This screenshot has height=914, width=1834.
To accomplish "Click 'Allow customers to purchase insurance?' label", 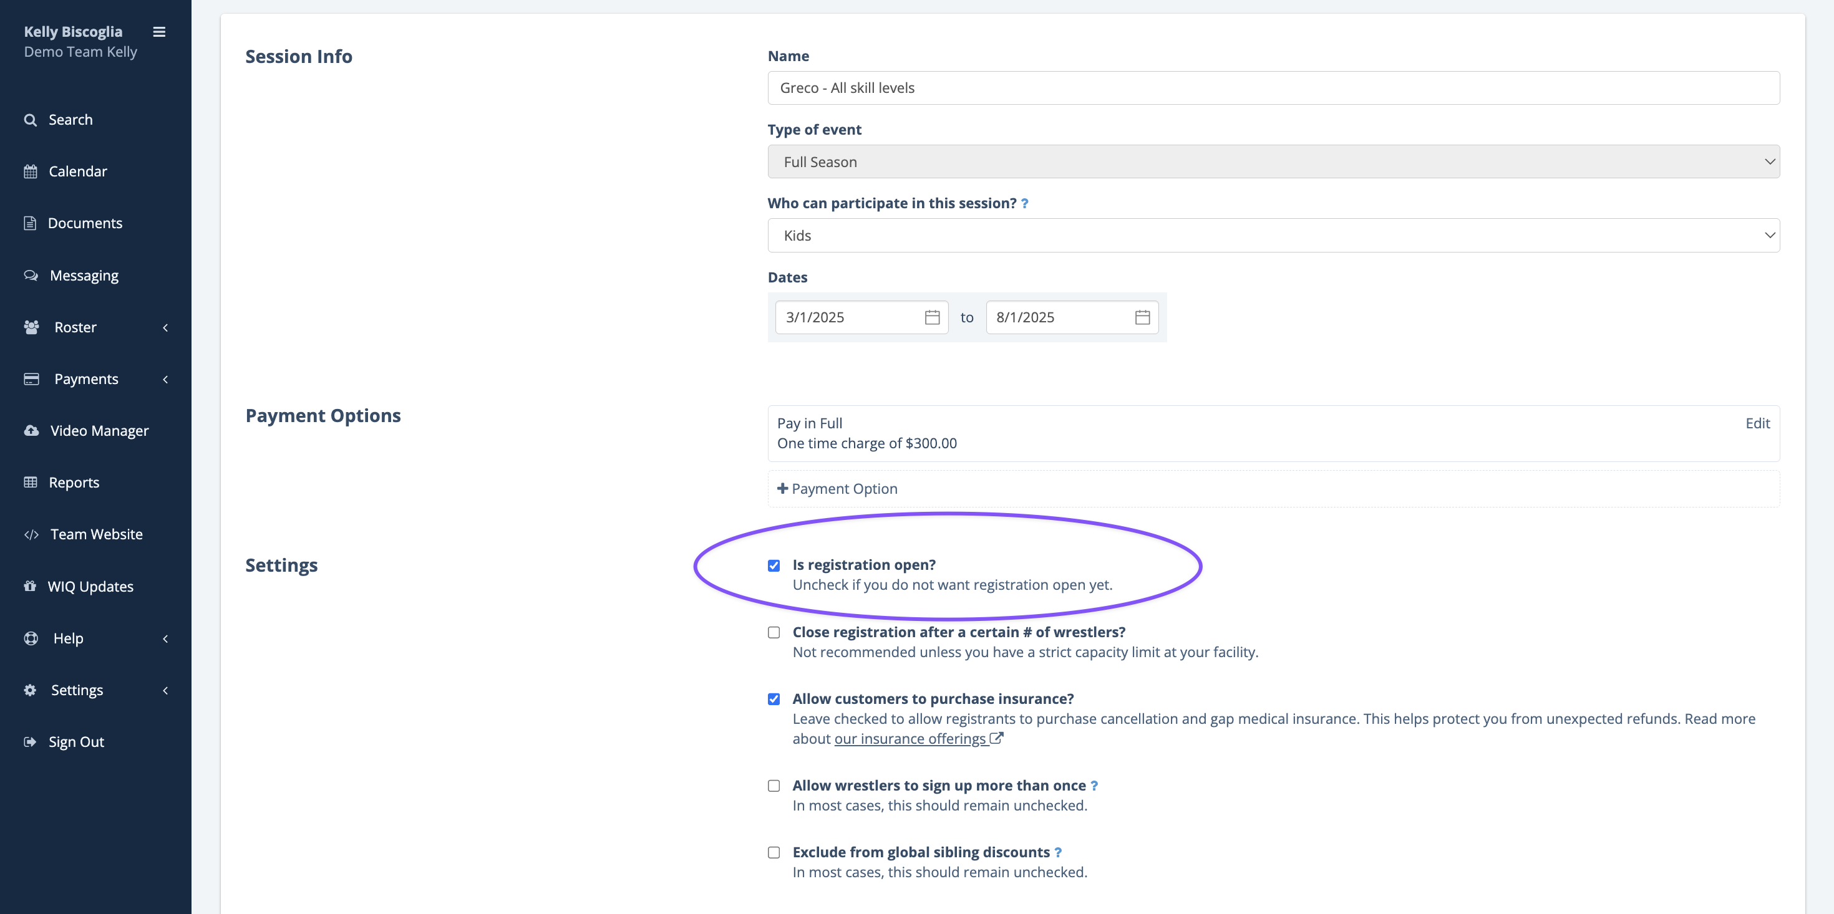I will point(933,699).
